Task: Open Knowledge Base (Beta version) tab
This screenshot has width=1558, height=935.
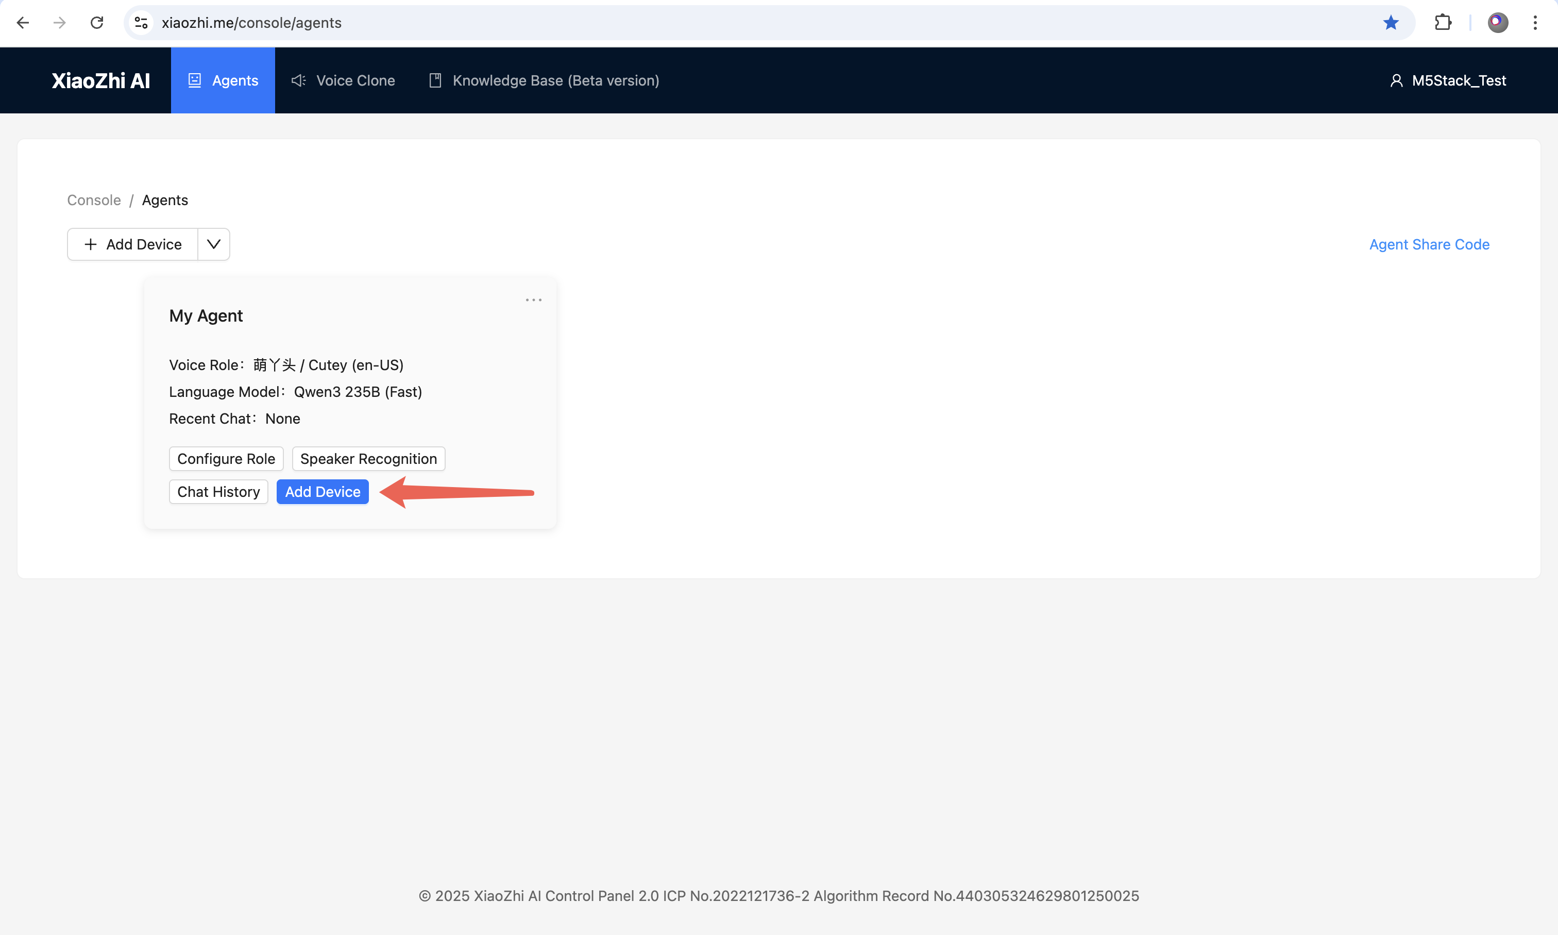Action: click(x=544, y=80)
